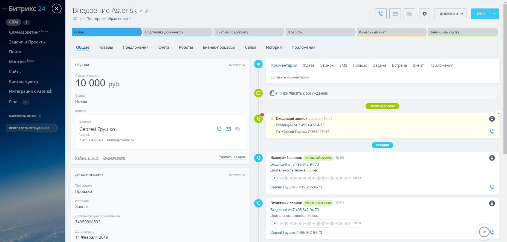Open contact name Сергей Грушко in client card
Viewport: 507px width, 242px height.
(x=97, y=129)
